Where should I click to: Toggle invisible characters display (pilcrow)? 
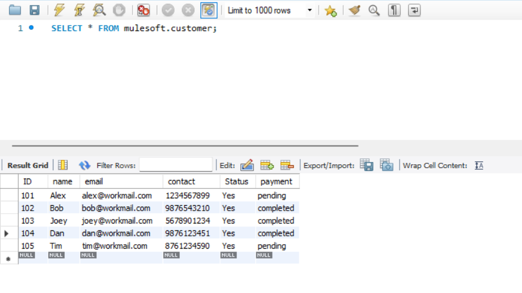coord(394,10)
